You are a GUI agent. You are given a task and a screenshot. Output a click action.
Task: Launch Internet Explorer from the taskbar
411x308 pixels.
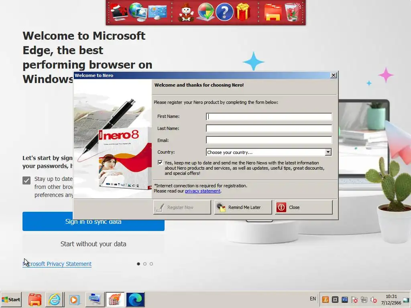pos(55,299)
